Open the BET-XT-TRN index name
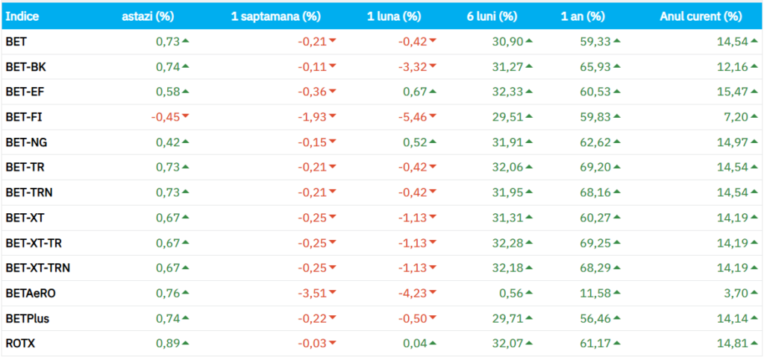Image resolution: width=764 pixels, height=357 pixels. (x=38, y=268)
